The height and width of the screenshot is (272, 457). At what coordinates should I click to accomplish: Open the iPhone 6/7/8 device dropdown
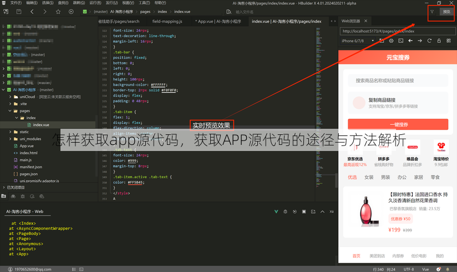[358, 41]
